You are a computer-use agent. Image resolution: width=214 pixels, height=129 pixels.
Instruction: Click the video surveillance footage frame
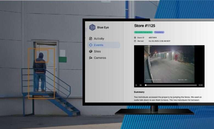[x=169, y=64]
